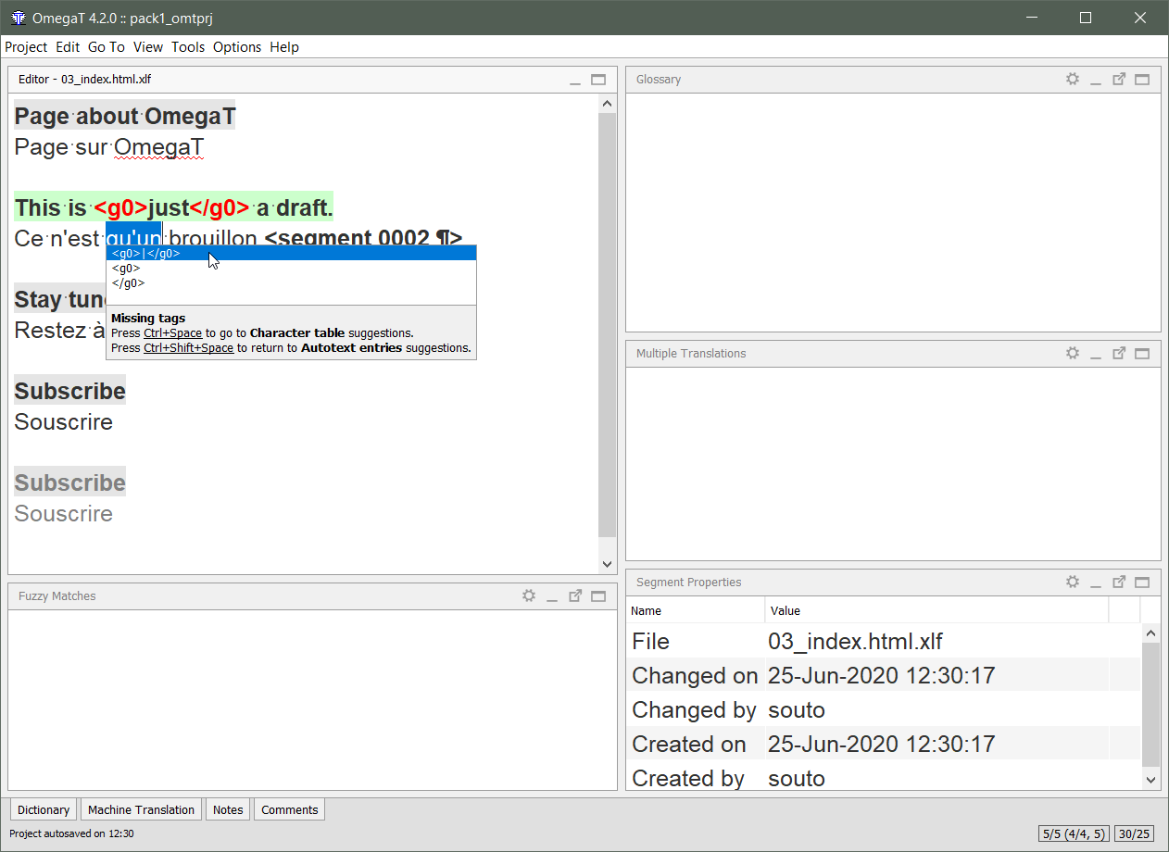Click the greyed-out 'Subscribe' segment

click(x=69, y=482)
